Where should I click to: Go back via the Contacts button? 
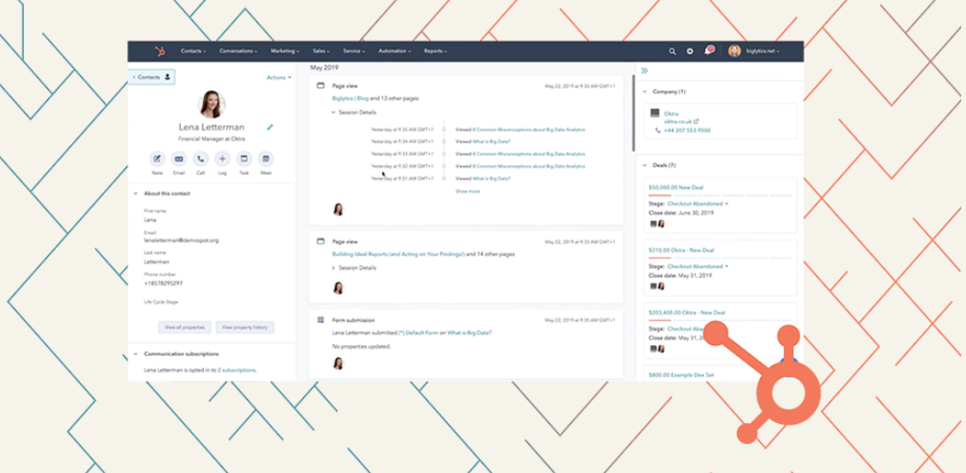(152, 77)
